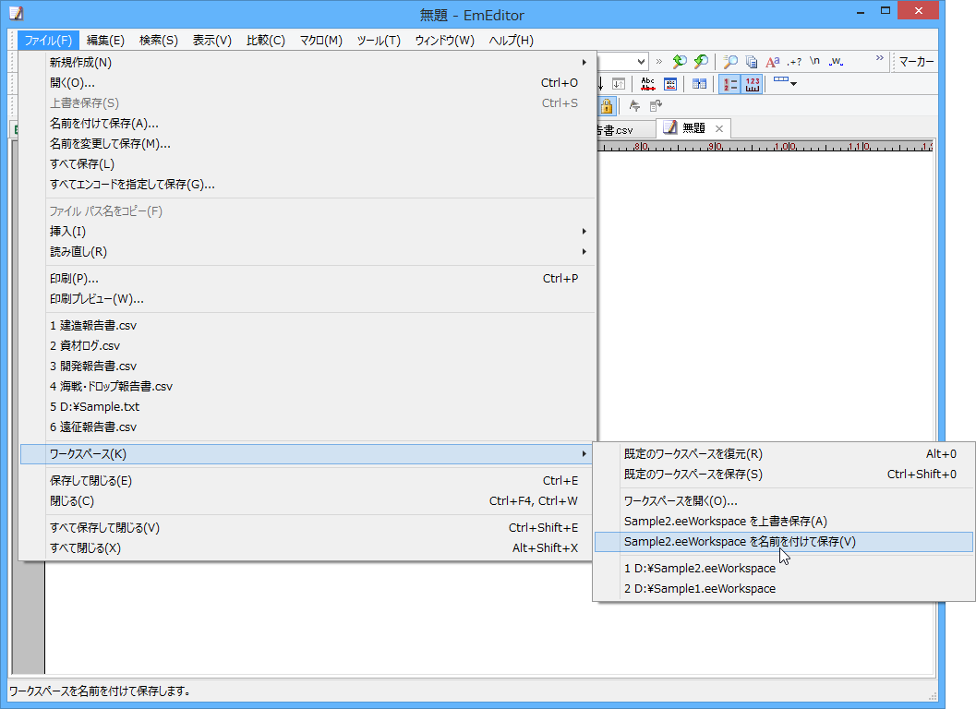Select ワークスペースを開く(O)...

(x=784, y=501)
